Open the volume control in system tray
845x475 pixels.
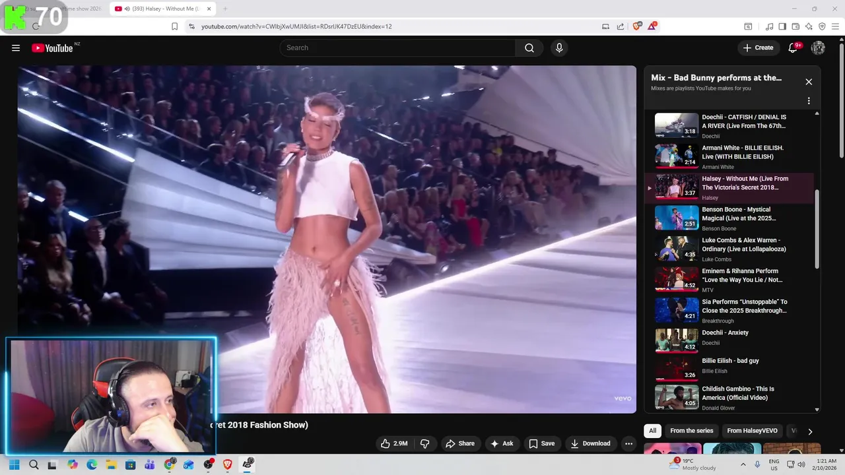[x=801, y=464]
